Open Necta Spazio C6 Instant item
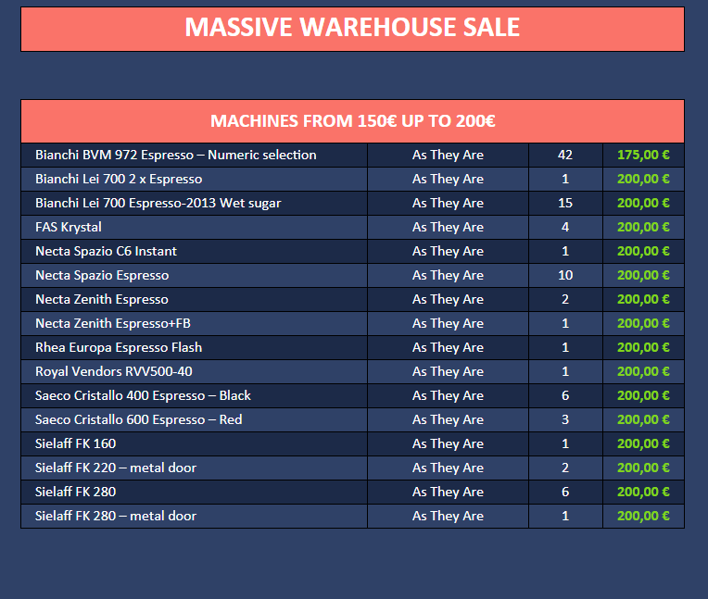 (106, 251)
